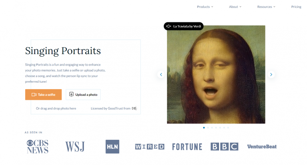Viewport: 307px width, 165px height.
Task: Click the Or drag and drop photo here area
Action: [56, 108]
